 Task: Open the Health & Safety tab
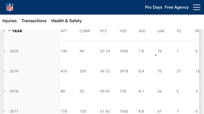66,21
